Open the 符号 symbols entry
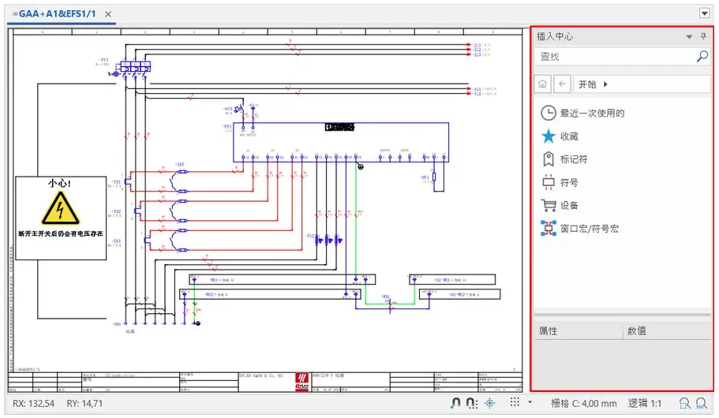 (560, 182)
